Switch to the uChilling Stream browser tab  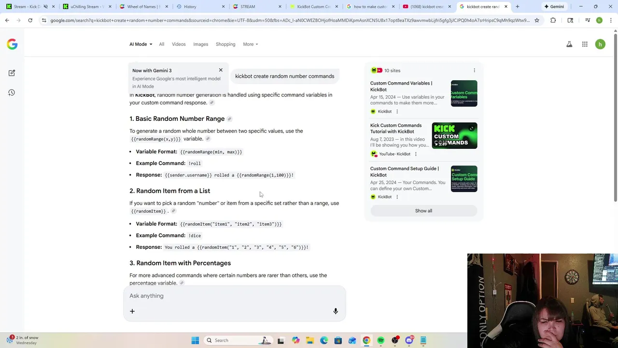click(x=87, y=7)
